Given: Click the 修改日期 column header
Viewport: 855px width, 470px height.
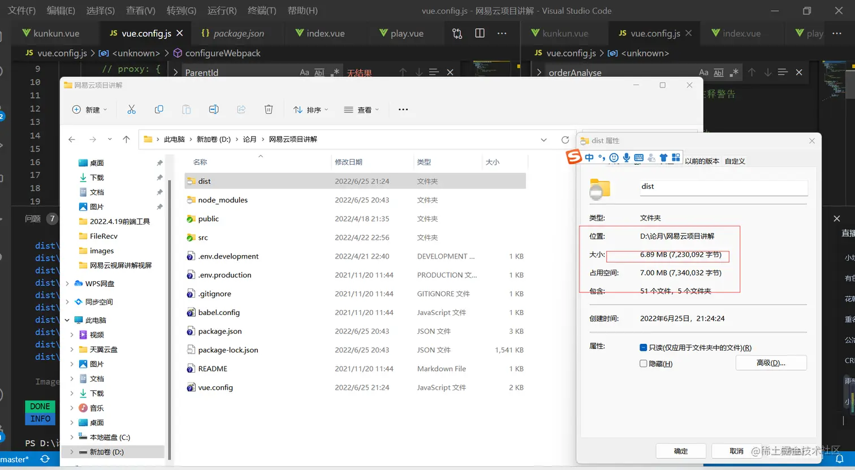Looking at the screenshot, I should [x=372, y=162].
